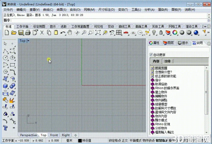Open the 分析(A) menu
The width and height of the screenshot is (212, 144).
click(x=150, y=10)
